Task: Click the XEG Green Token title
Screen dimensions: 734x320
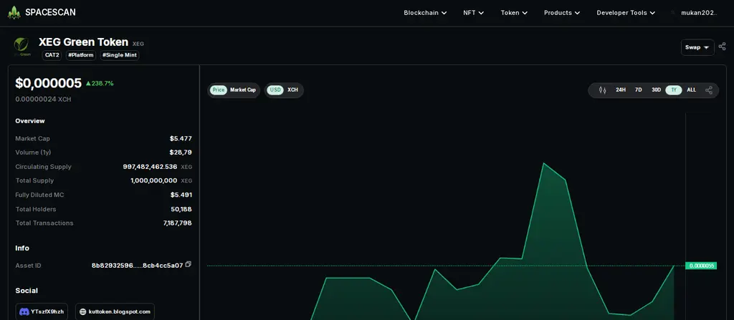Action: click(83, 42)
